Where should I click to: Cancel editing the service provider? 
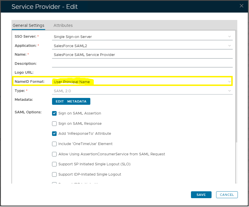point(227,195)
